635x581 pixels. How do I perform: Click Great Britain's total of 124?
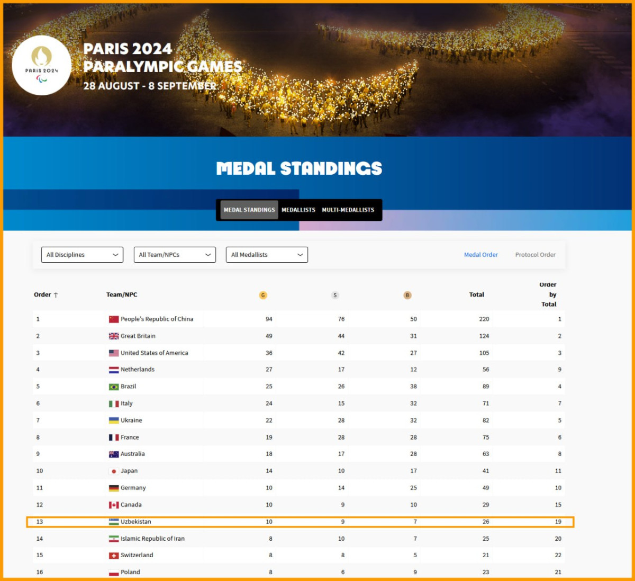click(484, 336)
